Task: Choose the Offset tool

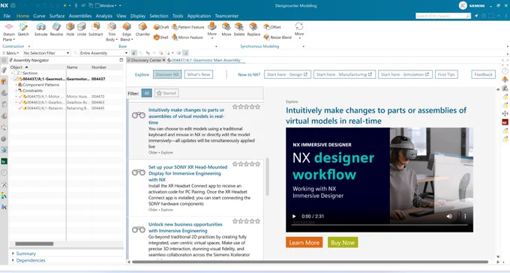Action: point(272,27)
